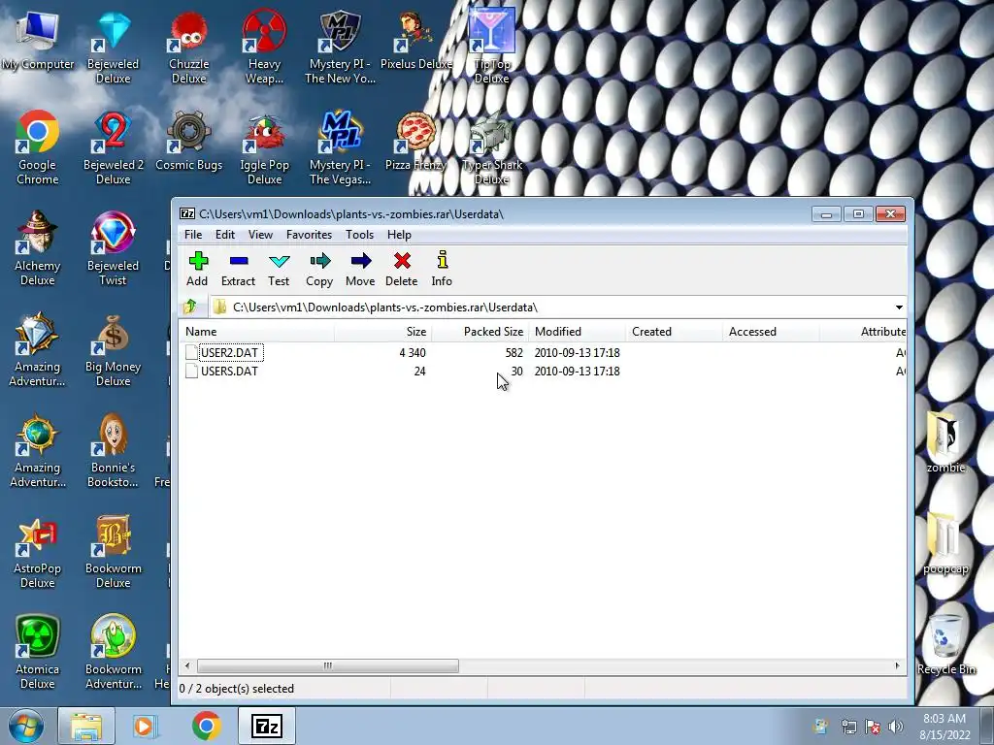Select the USER2.DAT file

click(229, 353)
